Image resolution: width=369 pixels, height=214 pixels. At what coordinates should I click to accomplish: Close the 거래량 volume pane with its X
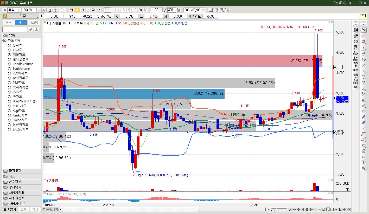[x=332, y=180]
